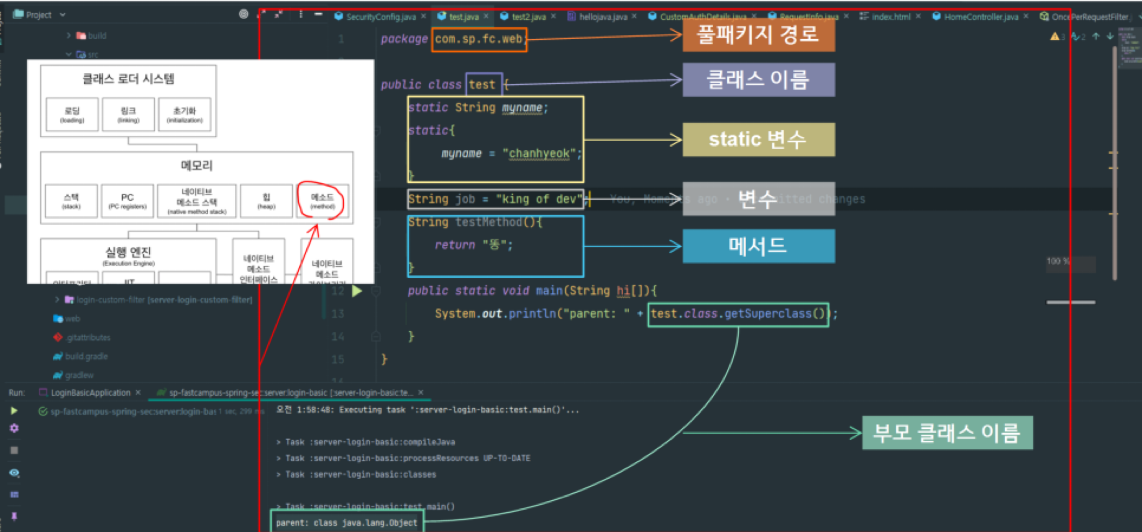This screenshot has height=532, width=1142.
Task: Expand the login-custom-filter module node
Action: pos(57,300)
